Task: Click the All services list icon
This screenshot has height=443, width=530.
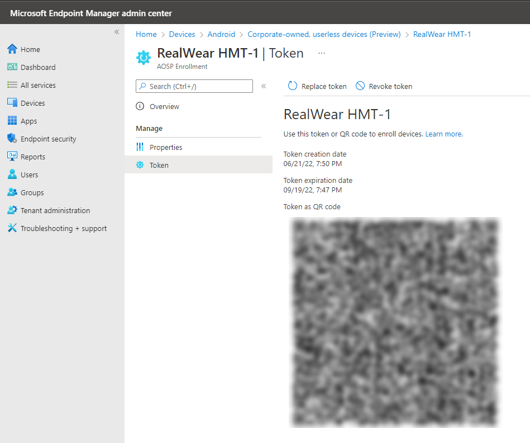Action: click(12, 84)
